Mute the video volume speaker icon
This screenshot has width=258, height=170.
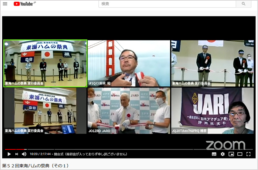24,154
